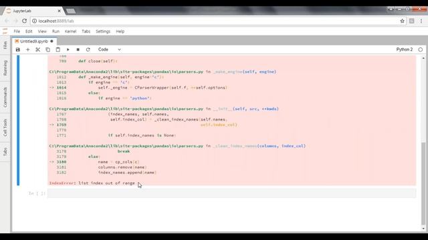Viewport: 428px width, 240px height.
Task: Restart the kernel with the circular arrow
Action: pos(88,49)
